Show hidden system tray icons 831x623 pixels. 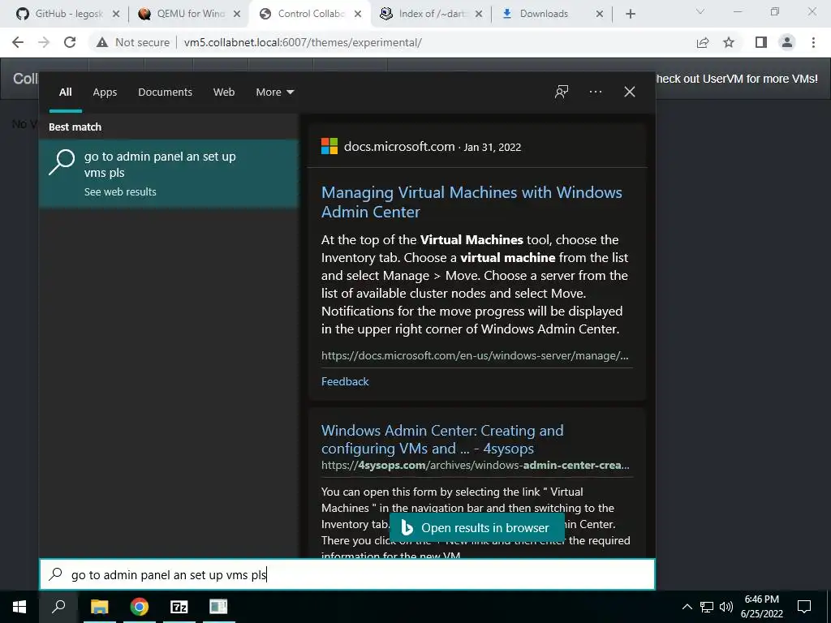687,607
